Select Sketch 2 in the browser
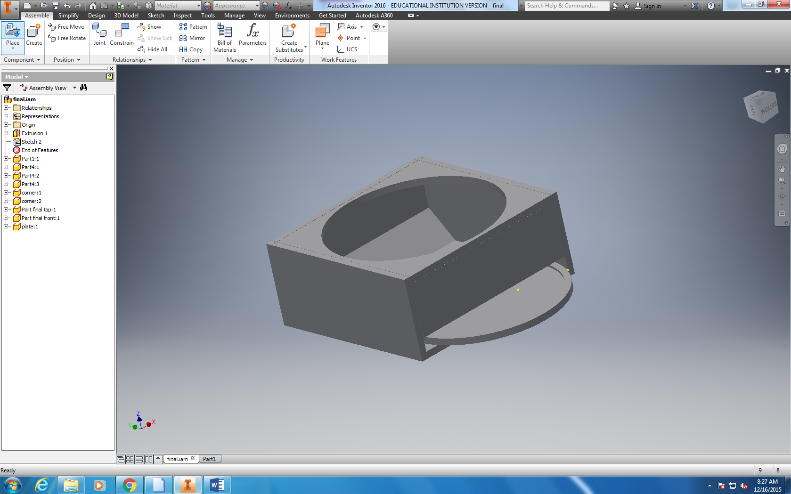 point(31,142)
